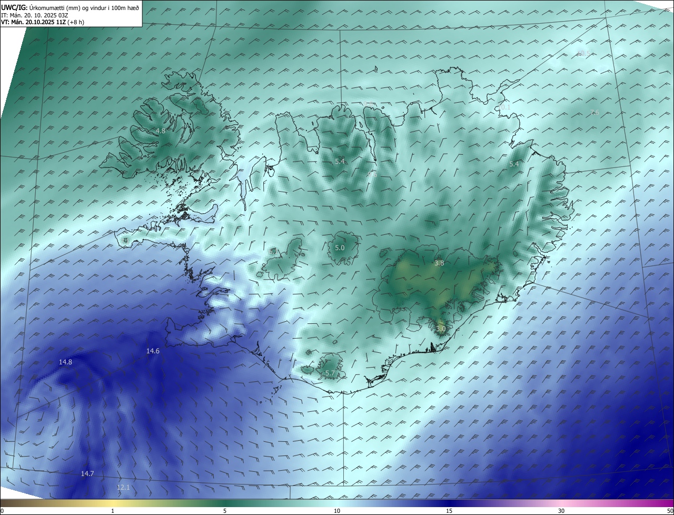Click the VT: Mán. 20.10.2025 11Z (+8 h) line

tap(43, 23)
